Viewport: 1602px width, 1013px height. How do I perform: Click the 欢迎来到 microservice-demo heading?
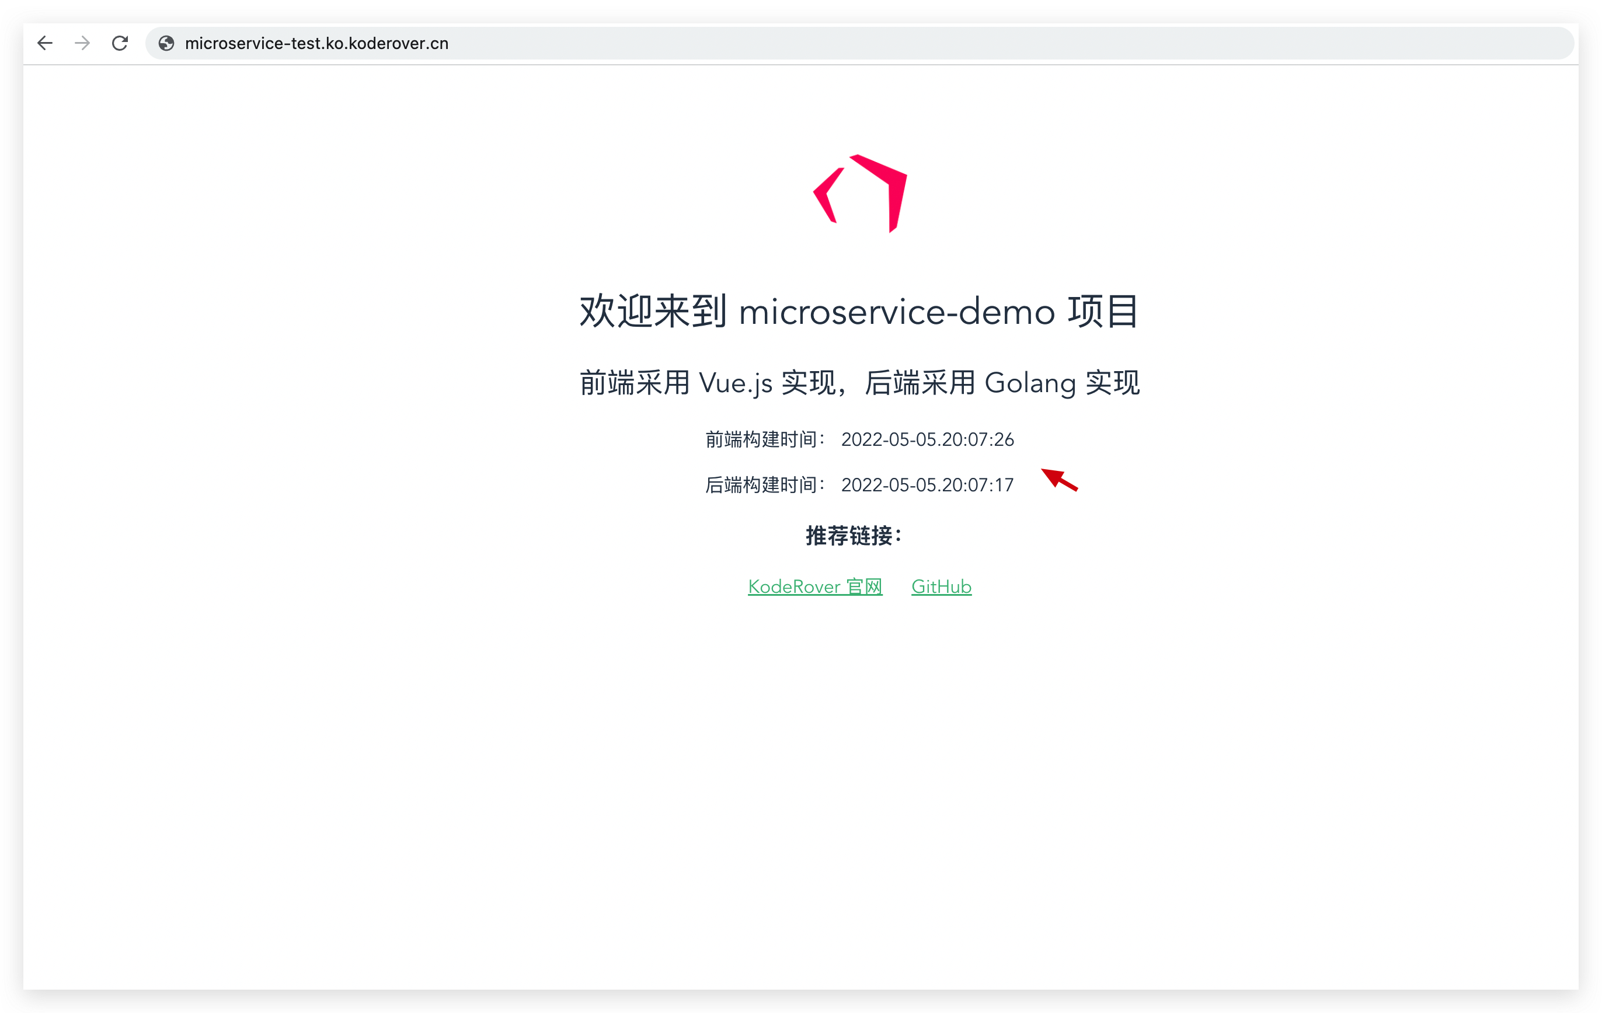click(x=858, y=311)
